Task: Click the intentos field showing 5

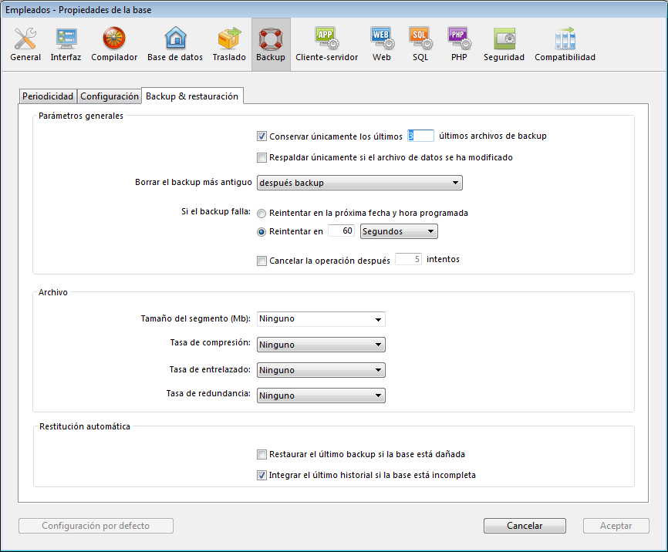Action: point(408,259)
